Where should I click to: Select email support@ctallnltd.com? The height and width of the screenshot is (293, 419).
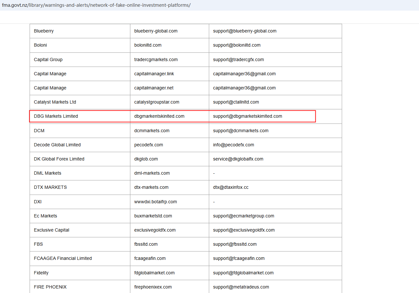coord(236,102)
